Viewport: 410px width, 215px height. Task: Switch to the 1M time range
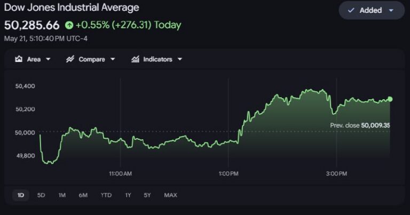(62, 195)
